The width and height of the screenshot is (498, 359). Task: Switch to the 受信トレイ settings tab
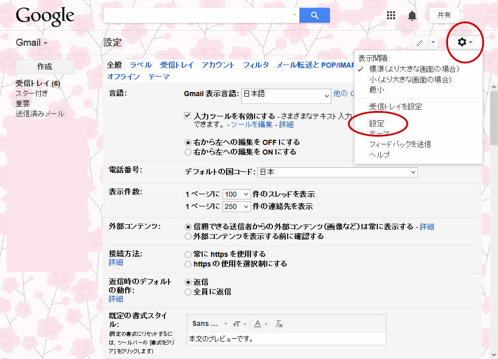click(177, 65)
